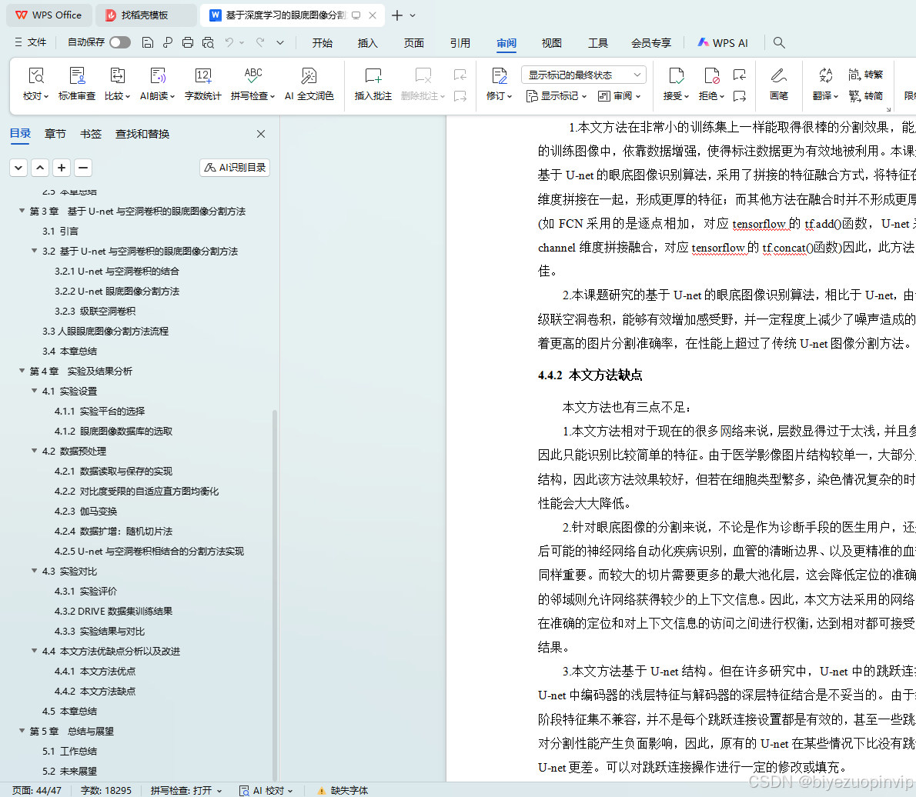The width and height of the screenshot is (916, 797).
Task: Go to 4.3.2 DRIVE 数据集训练结果 entry
Action: pos(113,611)
